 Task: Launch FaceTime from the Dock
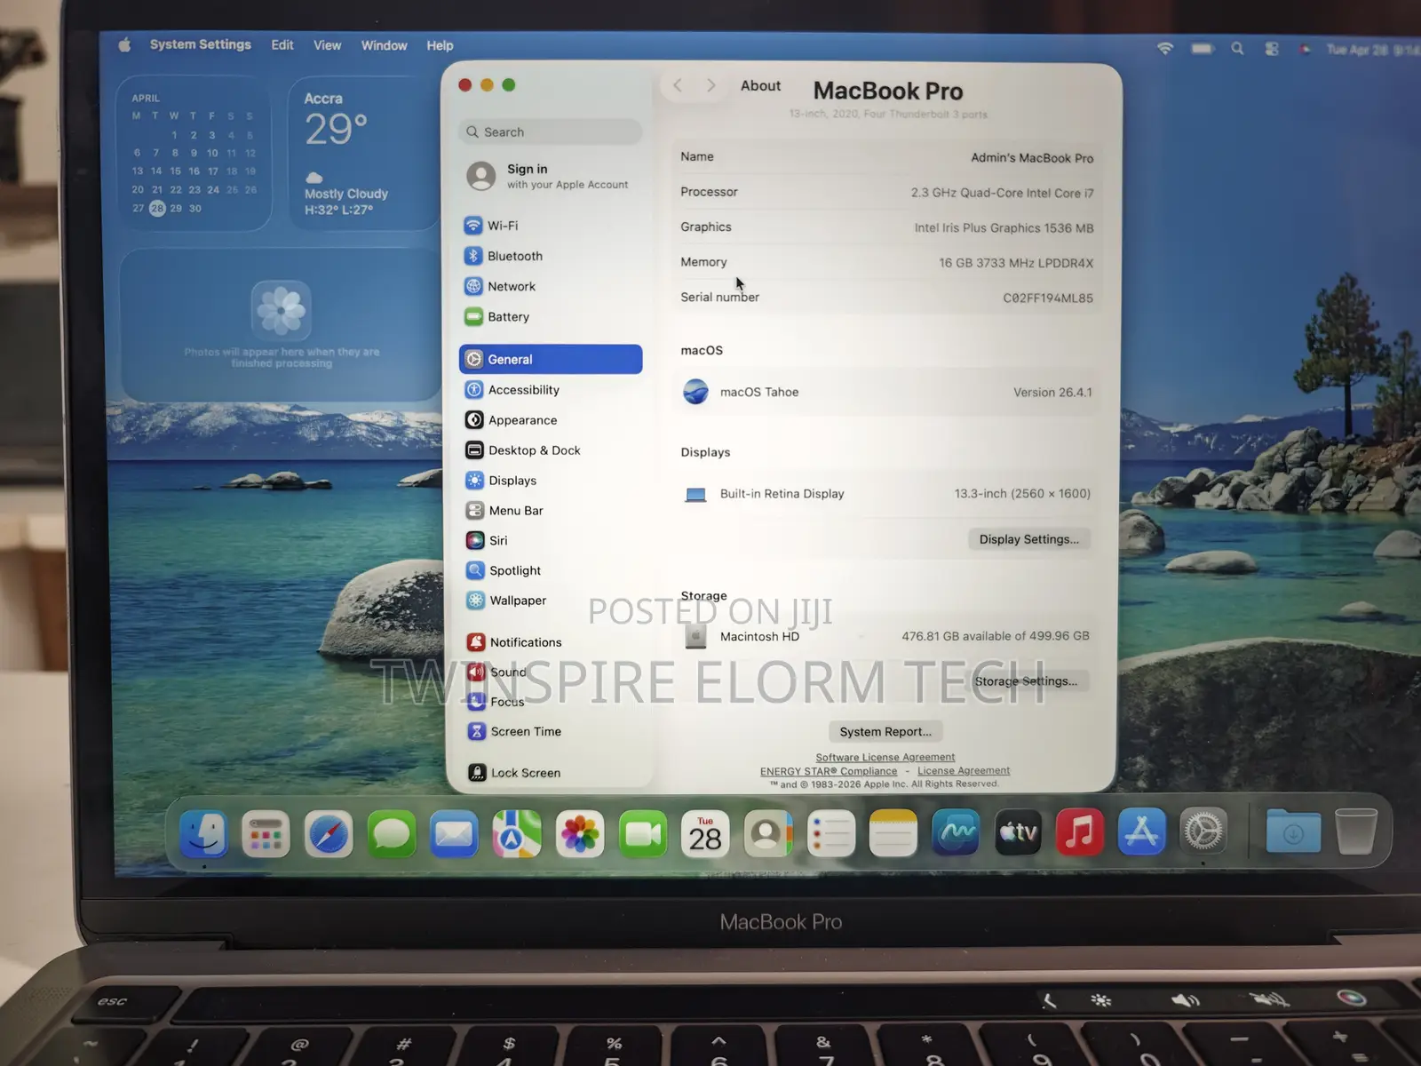tap(642, 834)
